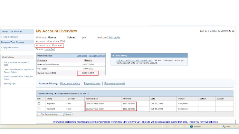
Task: Collapse the To do list panel
Action: tap(113, 55)
